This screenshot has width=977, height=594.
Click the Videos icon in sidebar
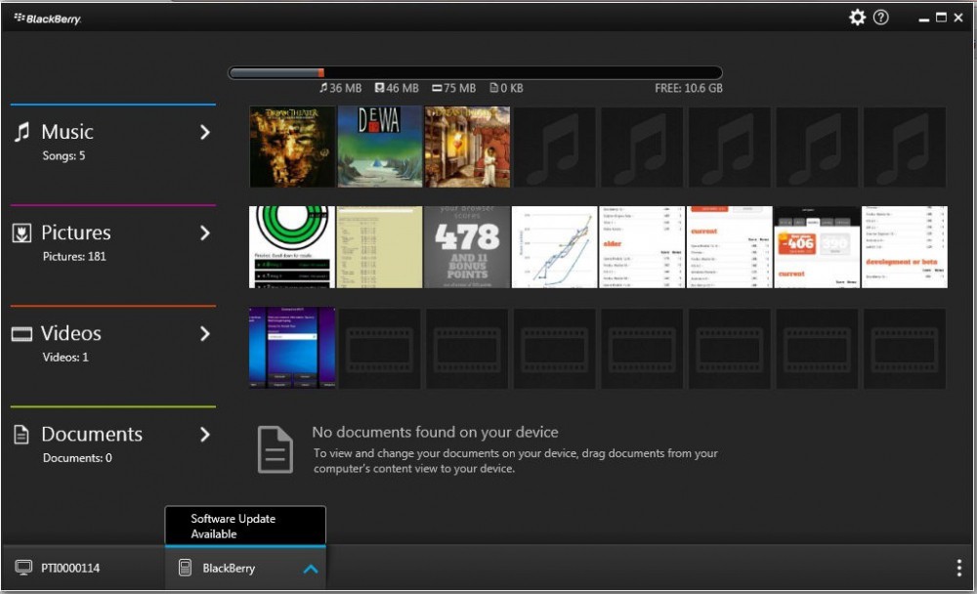[x=21, y=334]
